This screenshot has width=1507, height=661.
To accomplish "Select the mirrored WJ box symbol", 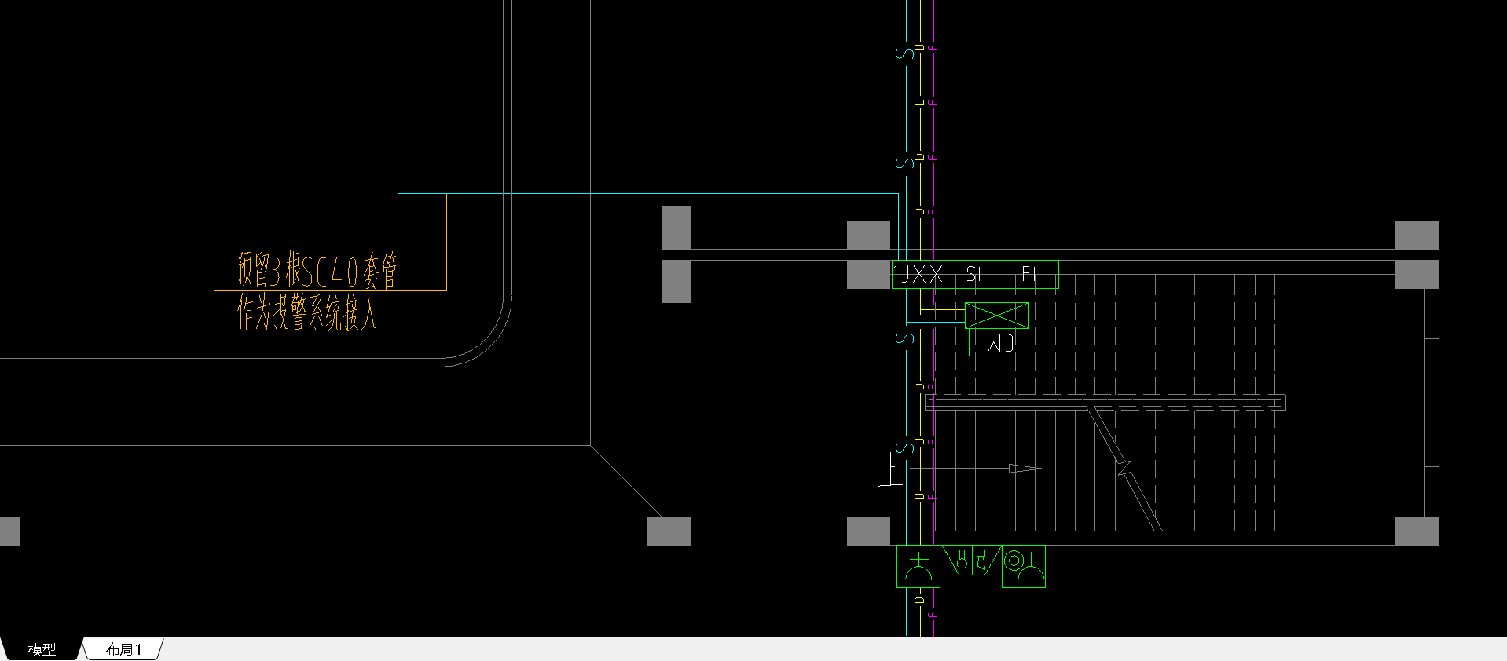I will click(x=997, y=343).
